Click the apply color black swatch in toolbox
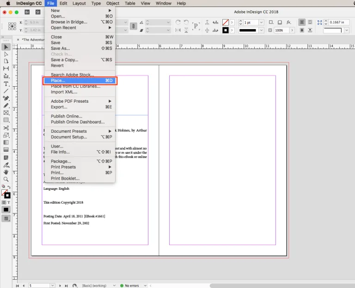Image resolution: width=355 pixels, height=288 pixels. click(x=6, y=210)
